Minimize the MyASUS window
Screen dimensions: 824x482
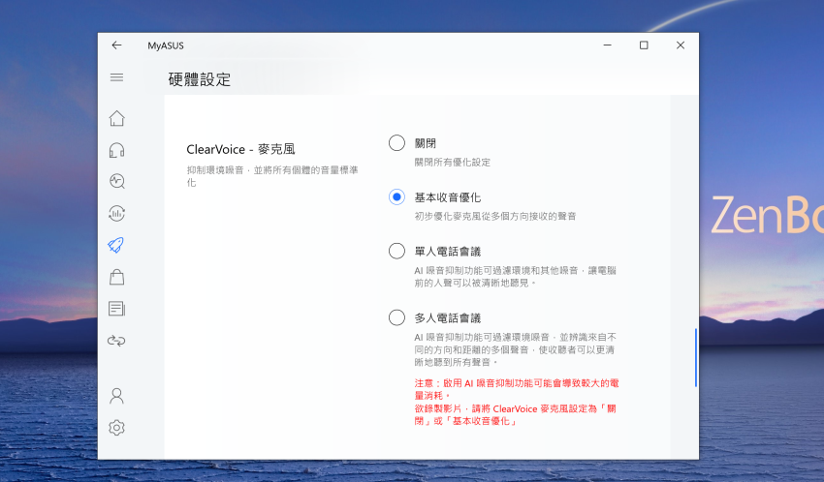pos(608,45)
